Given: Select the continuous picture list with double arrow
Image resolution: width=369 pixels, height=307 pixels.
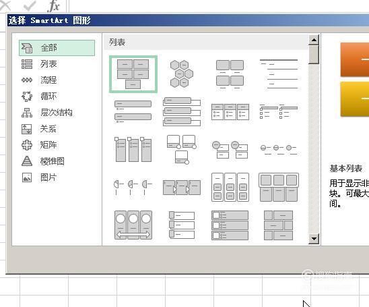Looking at the screenshot, I should pyautogui.click(x=133, y=225).
